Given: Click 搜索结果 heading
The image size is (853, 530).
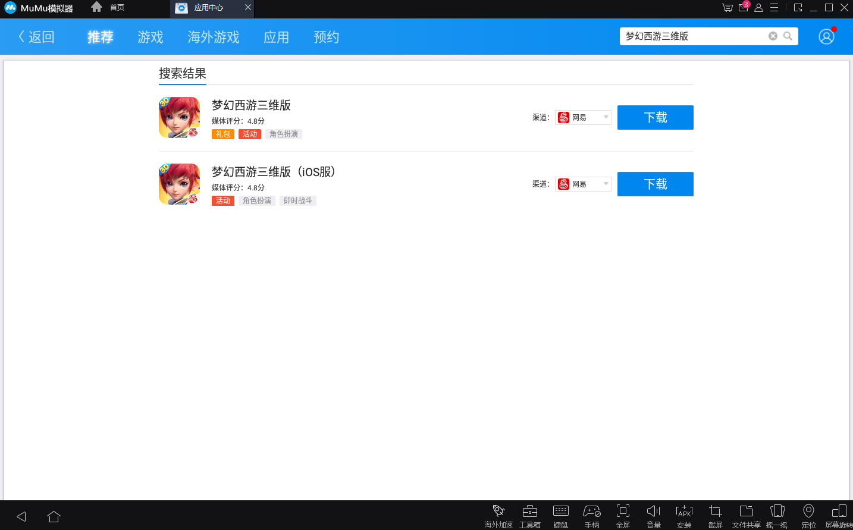Looking at the screenshot, I should (183, 74).
